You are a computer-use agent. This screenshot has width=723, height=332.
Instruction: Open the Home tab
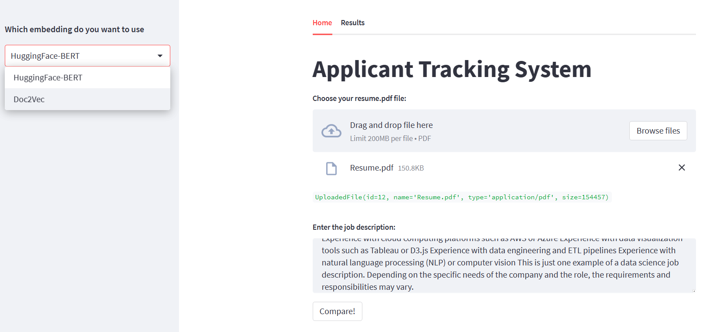pyautogui.click(x=322, y=23)
